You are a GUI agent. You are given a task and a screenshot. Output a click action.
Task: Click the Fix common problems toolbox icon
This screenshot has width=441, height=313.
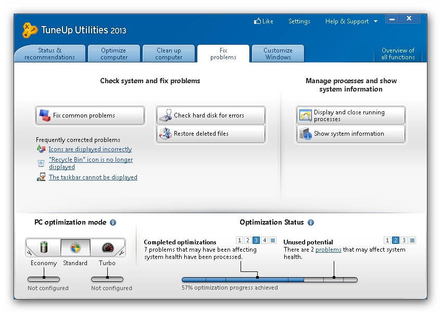pyautogui.click(x=45, y=115)
